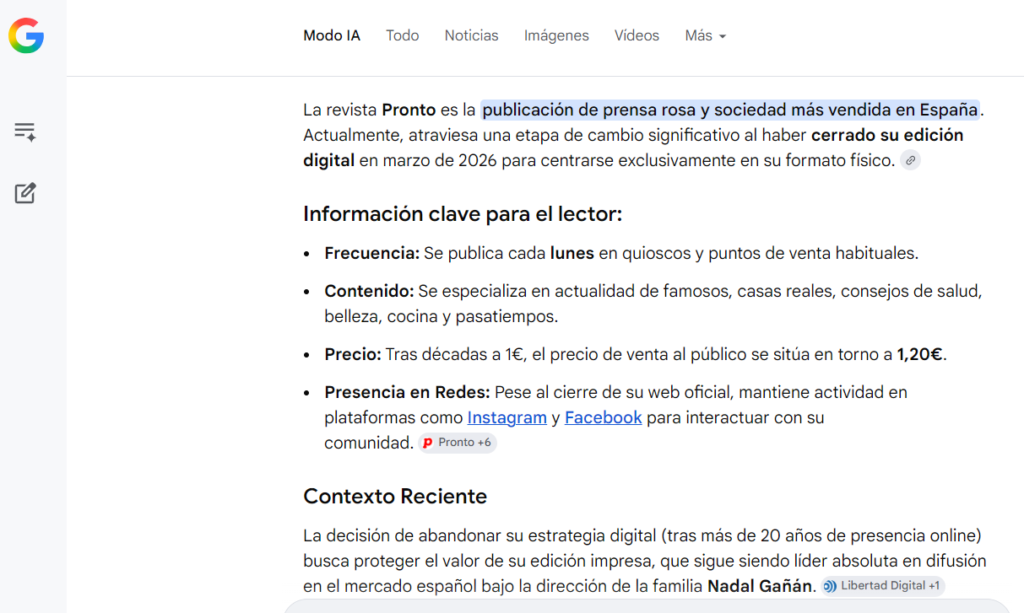Viewport: 1024px width, 613px height.
Task: Go to the Vídeos tab
Action: [637, 35]
